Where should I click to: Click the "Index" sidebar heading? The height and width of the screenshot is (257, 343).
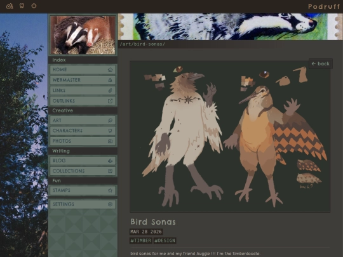point(59,60)
